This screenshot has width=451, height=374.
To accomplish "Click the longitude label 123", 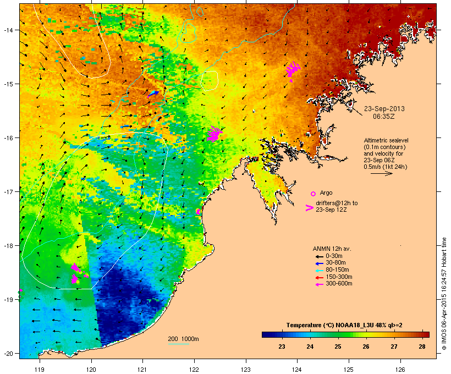I will (x=246, y=370).
